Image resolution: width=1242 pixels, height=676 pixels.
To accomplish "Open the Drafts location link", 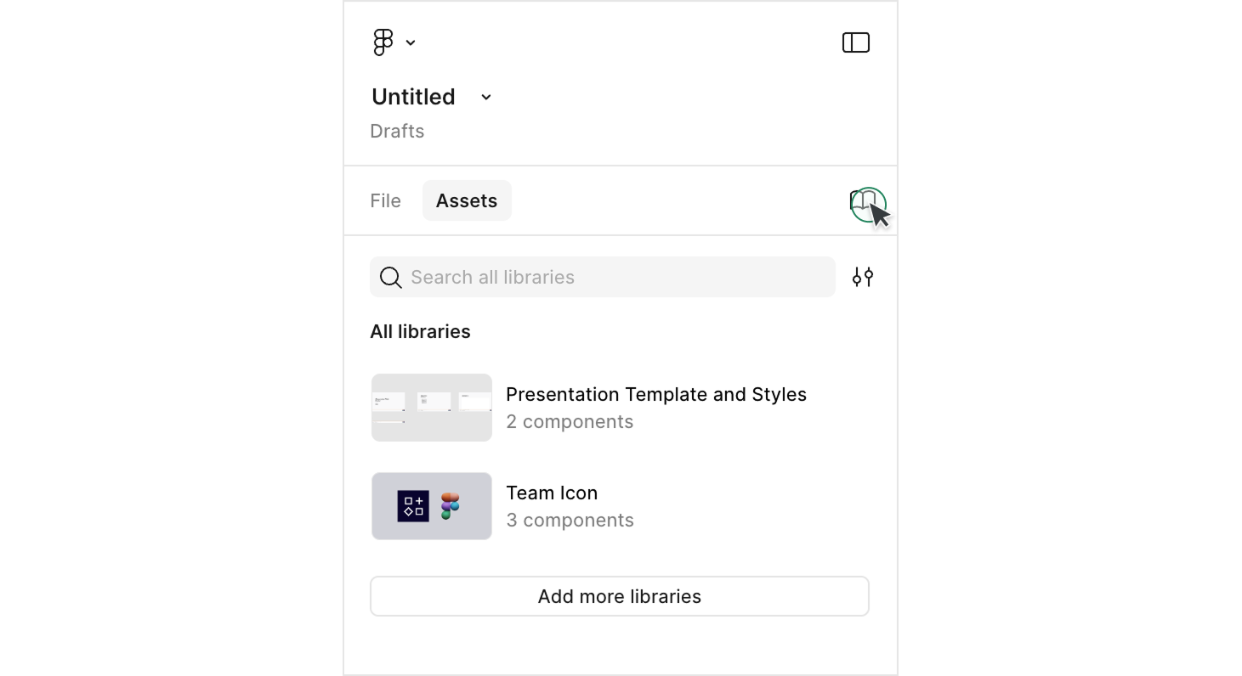I will (397, 131).
